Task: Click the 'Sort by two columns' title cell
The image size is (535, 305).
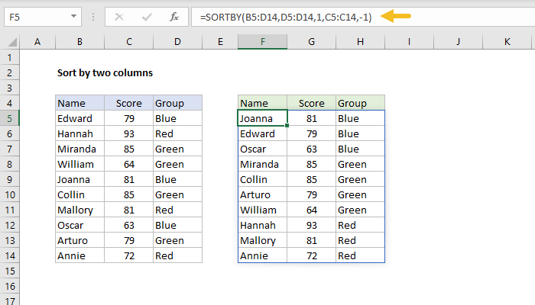Action: pyautogui.click(x=105, y=73)
